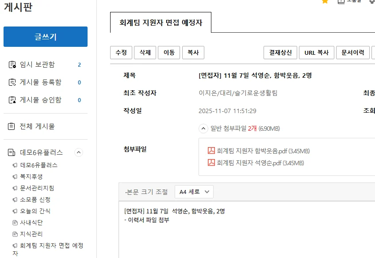375x258 pixels.
Task: Open the A4 세로 page size dropdown
Action: pos(194,192)
